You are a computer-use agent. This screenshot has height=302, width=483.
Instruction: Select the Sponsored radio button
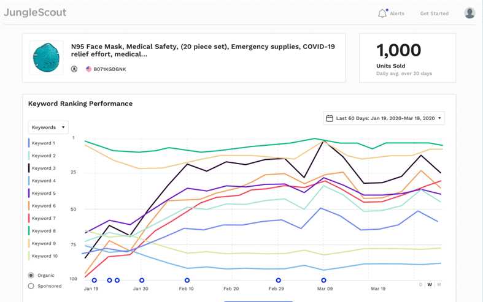pyautogui.click(x=31, y=286)
